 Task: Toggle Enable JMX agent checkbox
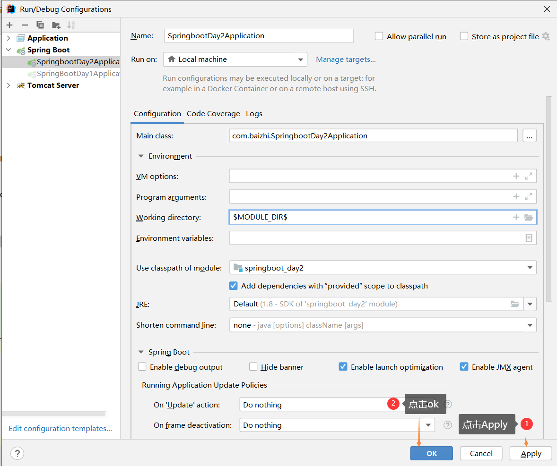pos(464,366)
